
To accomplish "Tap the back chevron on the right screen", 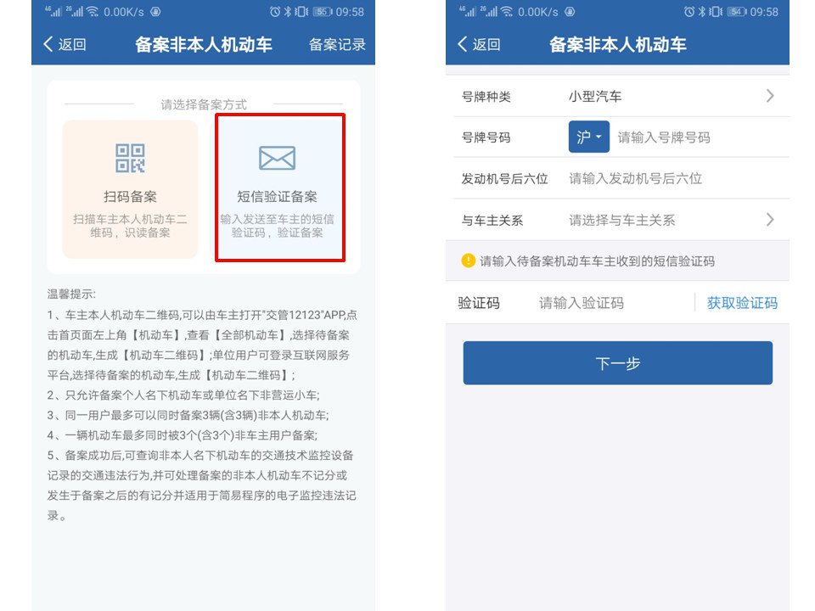I will click(x=463, y=44).
